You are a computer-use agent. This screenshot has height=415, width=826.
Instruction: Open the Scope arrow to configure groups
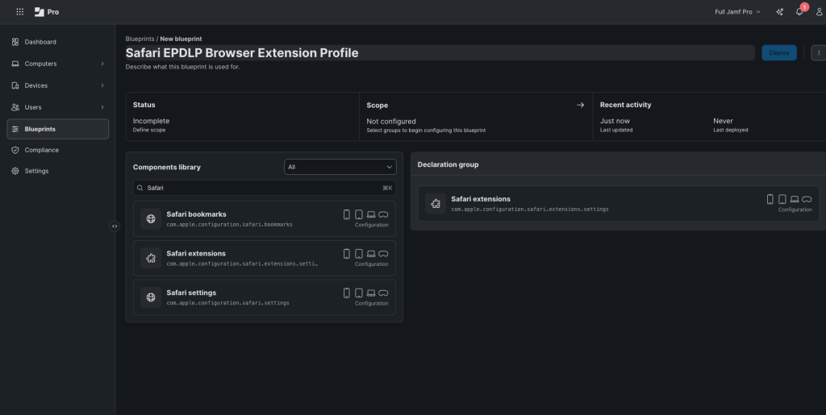(x=581, y=105)
